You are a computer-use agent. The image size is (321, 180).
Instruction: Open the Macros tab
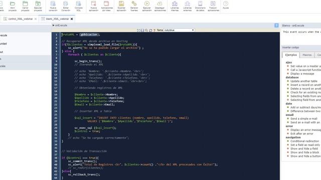point(307,55)
